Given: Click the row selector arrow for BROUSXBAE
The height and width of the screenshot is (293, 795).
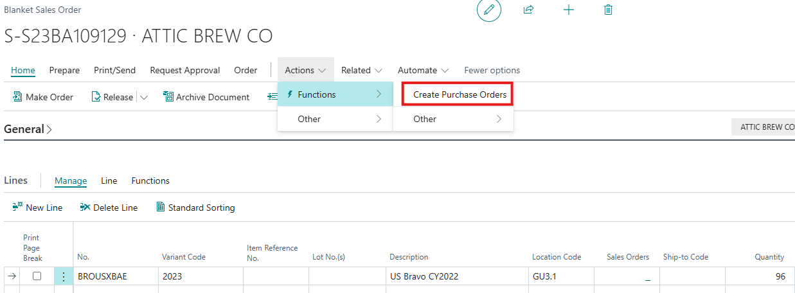Looking at the screenshot, I should pyautogui.click(x=12, y=276).
